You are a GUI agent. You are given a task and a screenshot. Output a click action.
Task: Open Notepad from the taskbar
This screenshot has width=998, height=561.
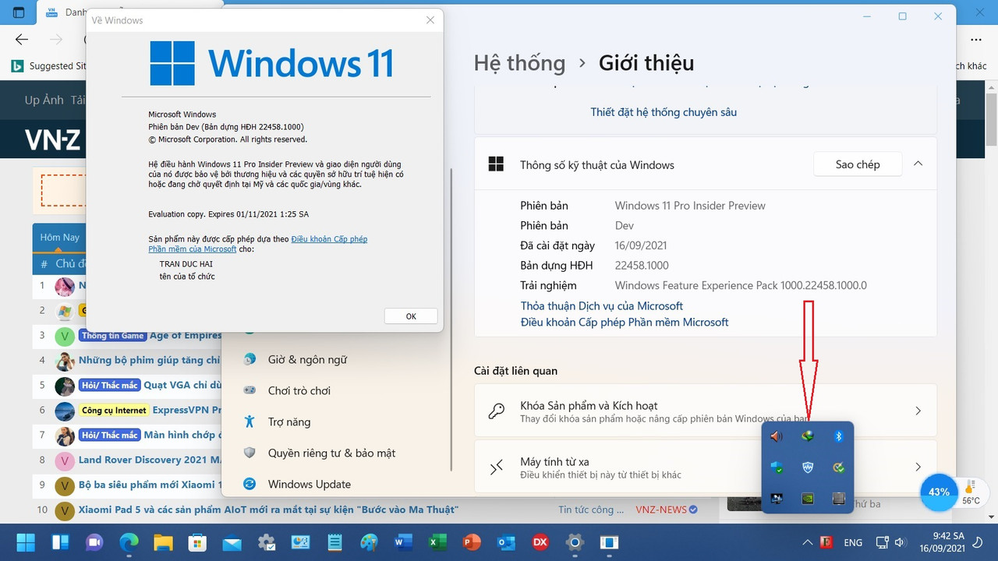tap(334, 542)
